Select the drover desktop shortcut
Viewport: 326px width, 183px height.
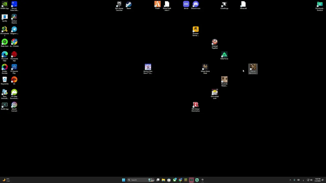pyautogui.click(x=186, y=5)
